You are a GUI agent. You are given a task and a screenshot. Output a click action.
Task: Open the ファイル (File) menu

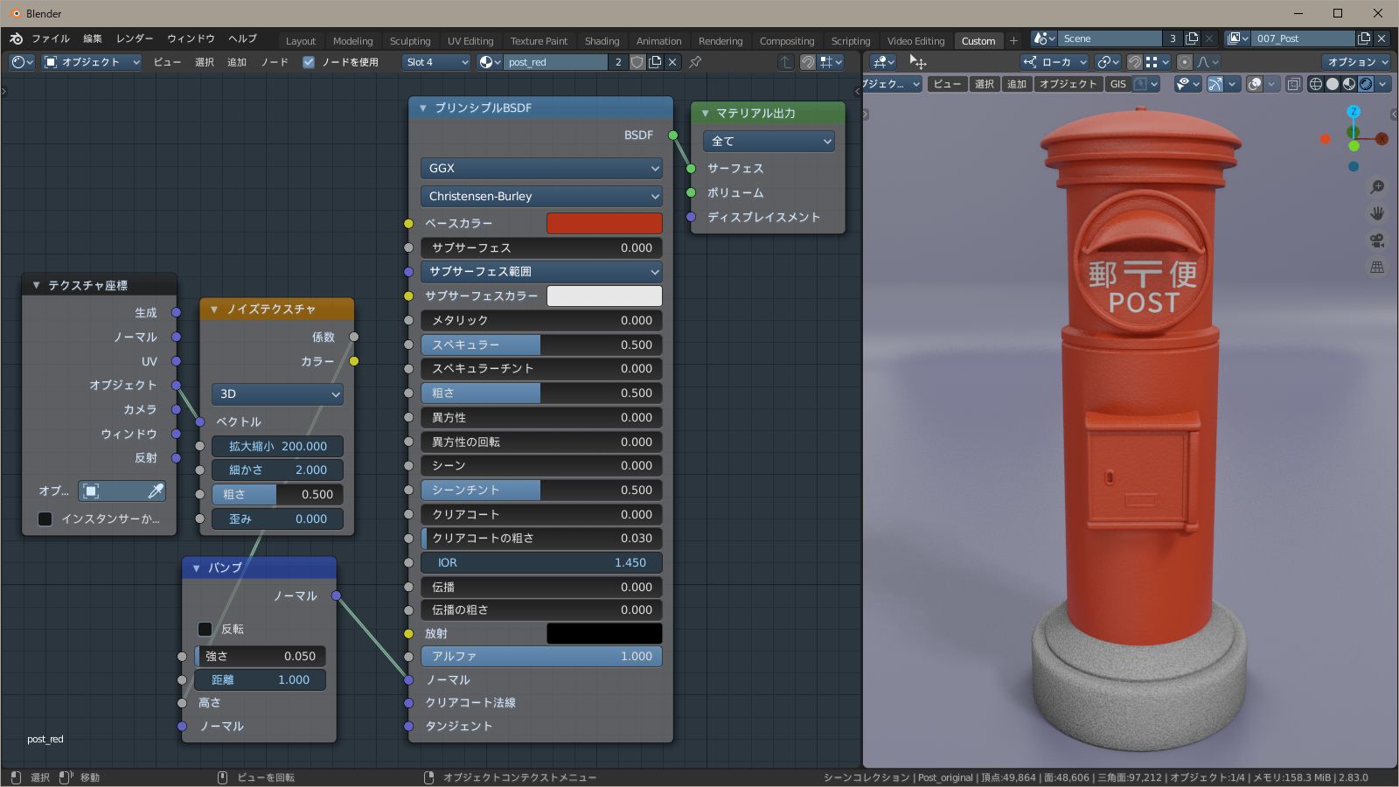tap(51, 38)
